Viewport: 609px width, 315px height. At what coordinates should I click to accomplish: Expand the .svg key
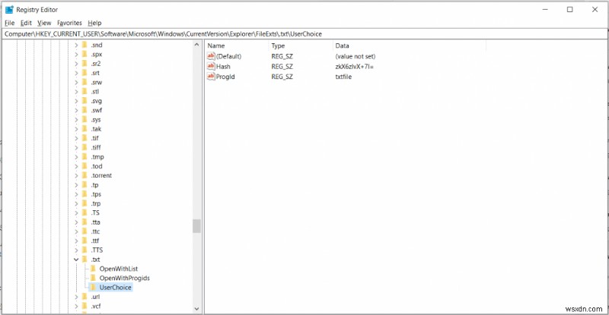[x=77, y=101]
